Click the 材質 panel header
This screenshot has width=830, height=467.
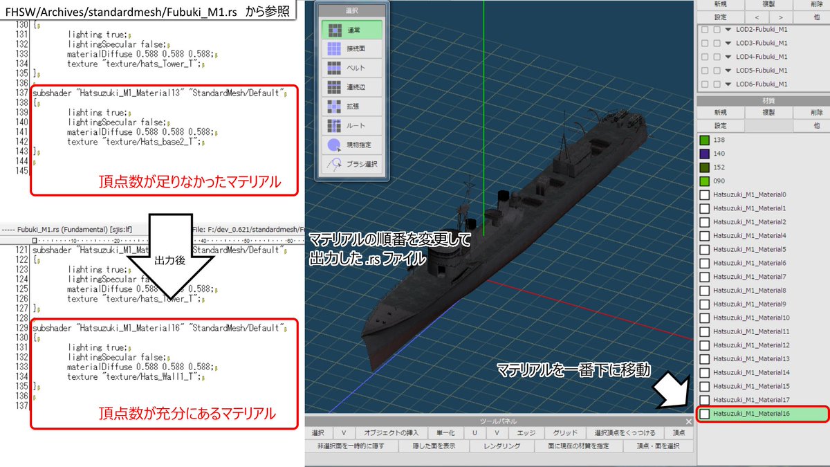(764, 100)
